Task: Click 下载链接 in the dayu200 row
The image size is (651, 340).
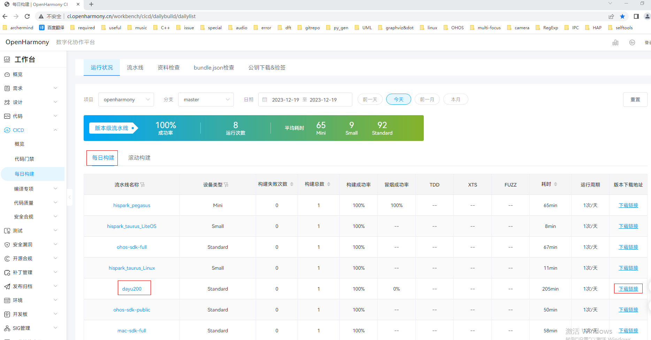Action: click(x=628, y=289)
